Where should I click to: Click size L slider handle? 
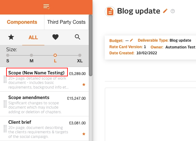pyautogui.click(x=55, y=55)
